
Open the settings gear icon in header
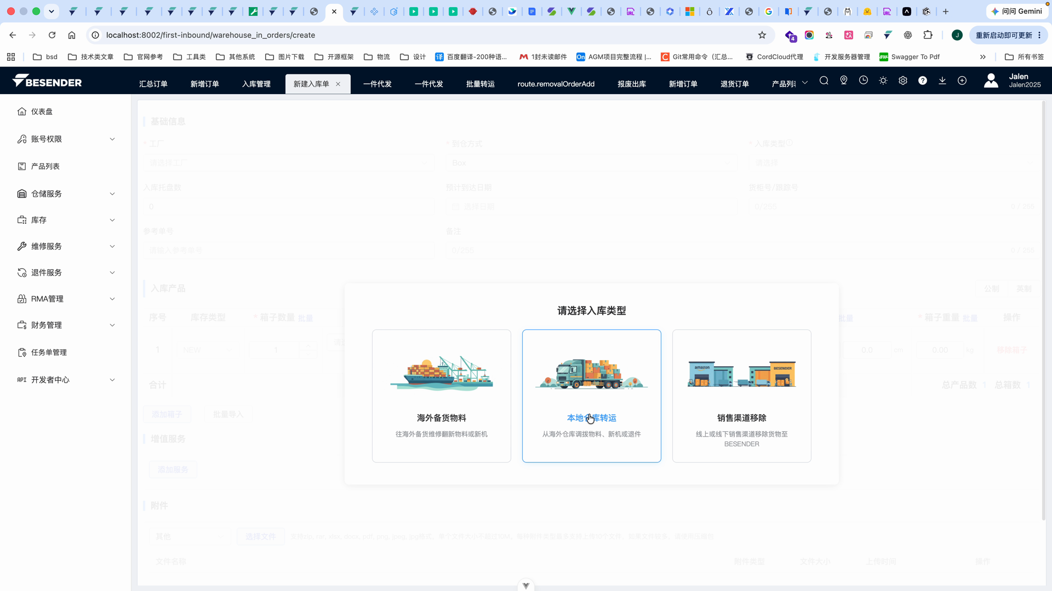[x=903, y=81]
